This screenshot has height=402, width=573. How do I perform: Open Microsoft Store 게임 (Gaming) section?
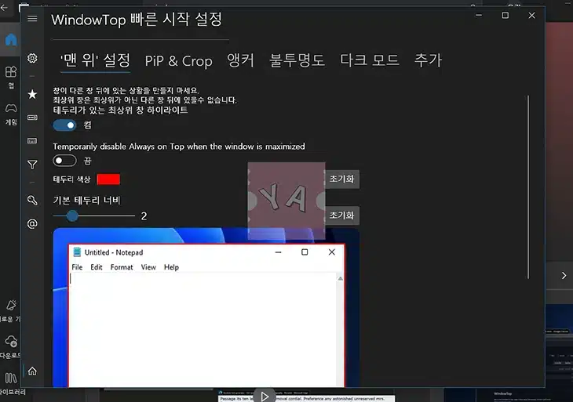tap(11, 114)
